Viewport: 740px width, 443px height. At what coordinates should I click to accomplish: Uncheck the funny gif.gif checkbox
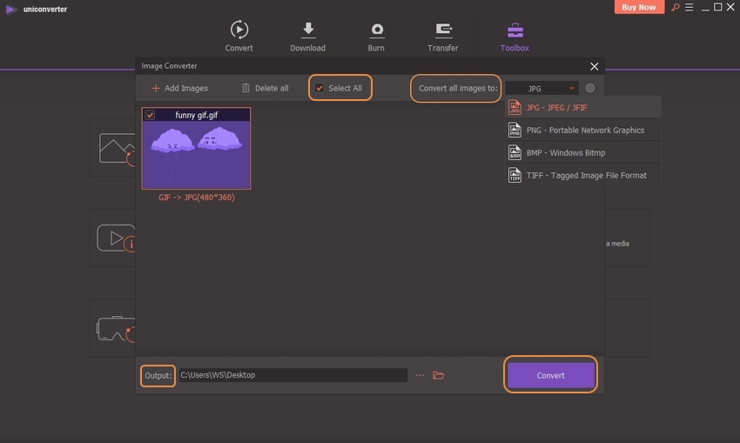click(150, 115)
